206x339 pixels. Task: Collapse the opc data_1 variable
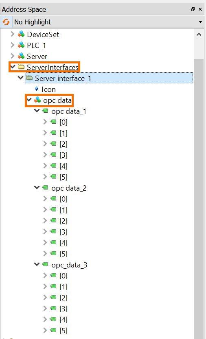tap(37, 111)
